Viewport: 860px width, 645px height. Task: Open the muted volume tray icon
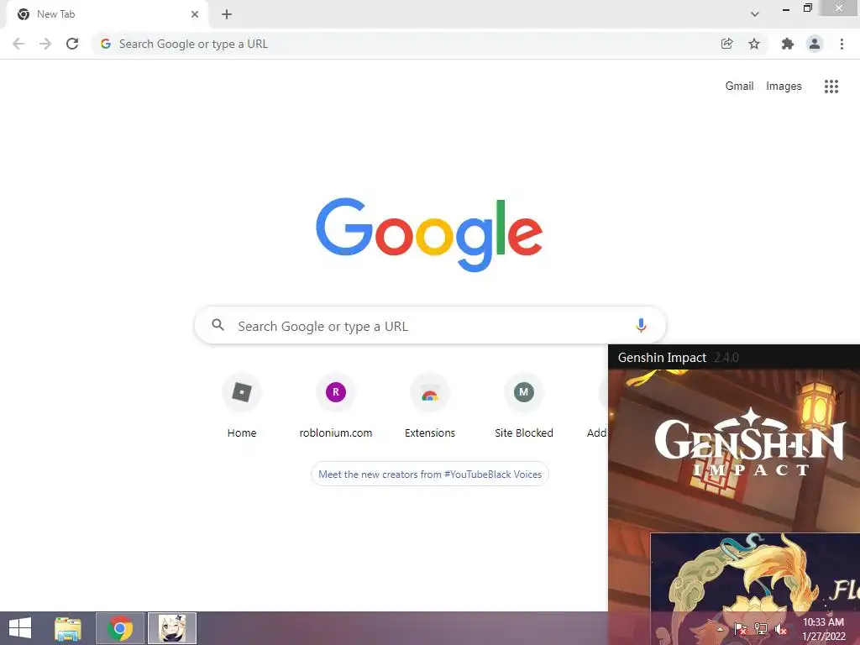781,629
